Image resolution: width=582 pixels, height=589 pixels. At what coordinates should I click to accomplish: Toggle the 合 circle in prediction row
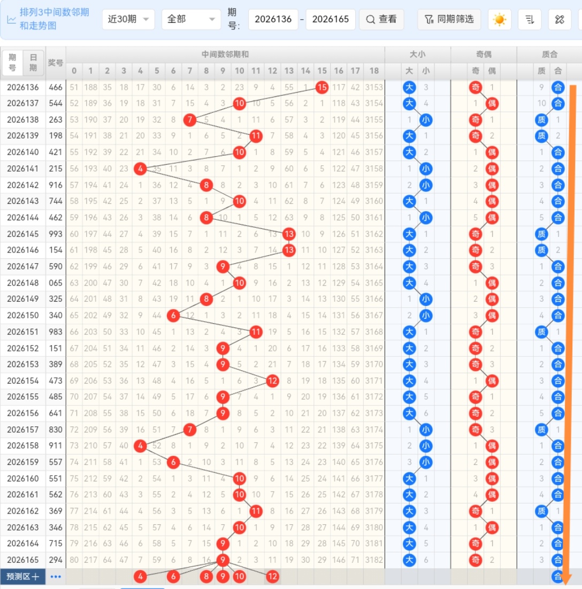click(x=557, y=577)
